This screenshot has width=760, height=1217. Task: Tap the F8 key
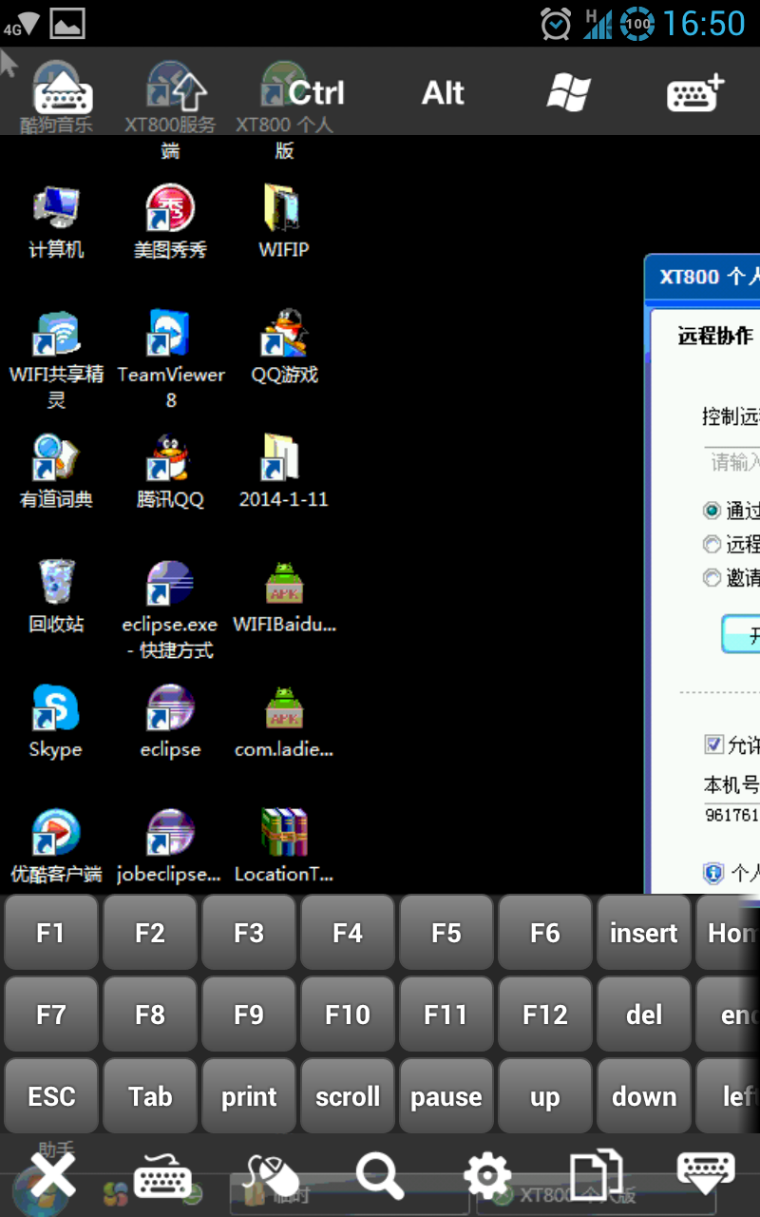150,1014
